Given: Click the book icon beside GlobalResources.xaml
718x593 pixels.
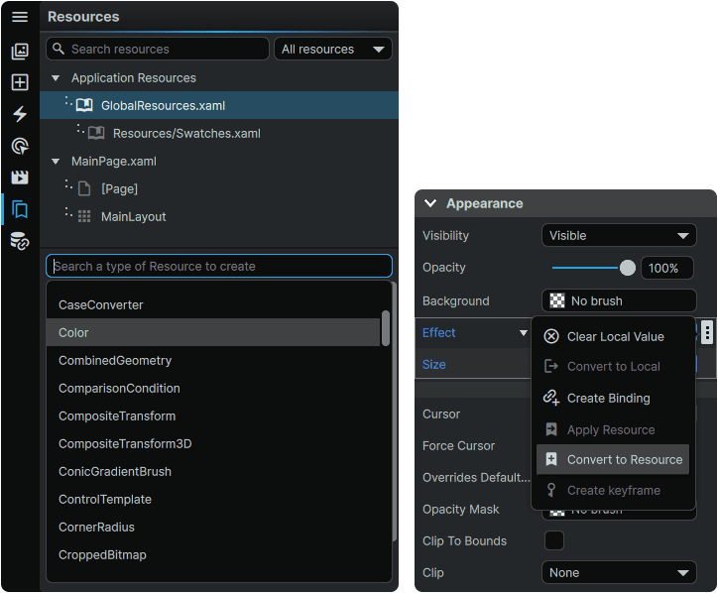Looking at the screenshot, I should (x=84, y=105).
